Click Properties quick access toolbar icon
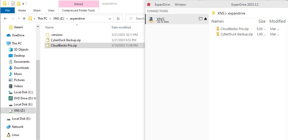Image resolution: width=288 pixels, height=140 pixels. pos(13,4)
